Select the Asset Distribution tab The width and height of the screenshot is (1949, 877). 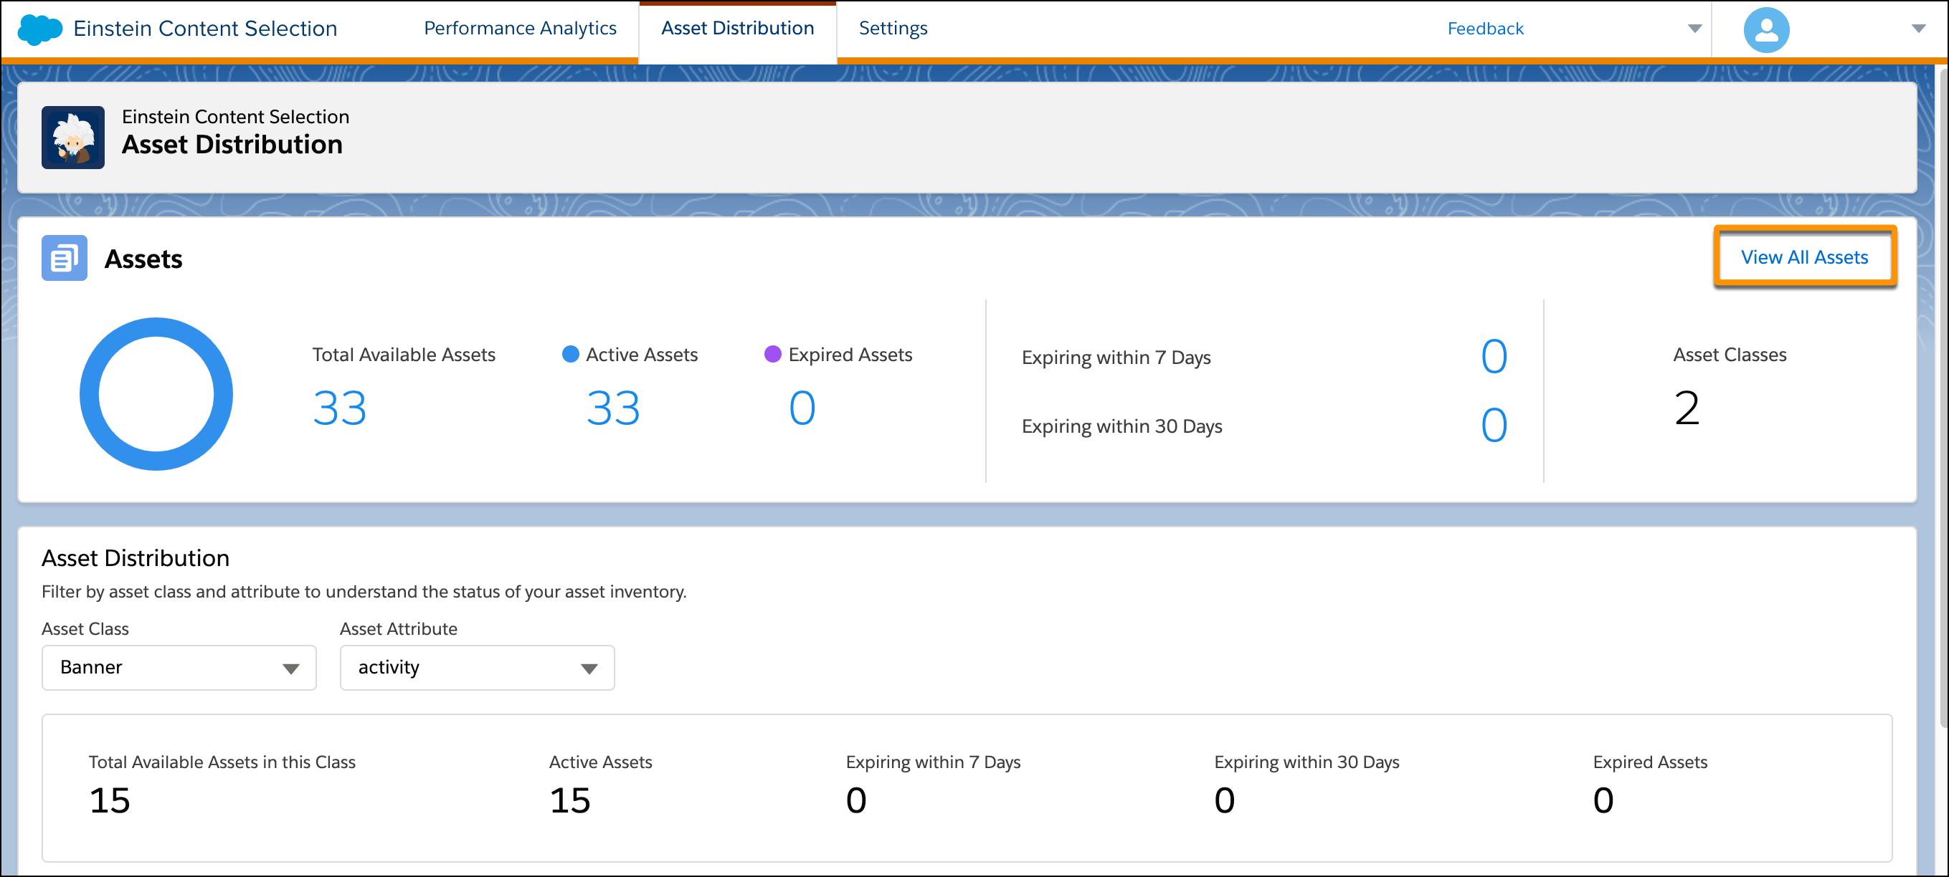point(738,28)
